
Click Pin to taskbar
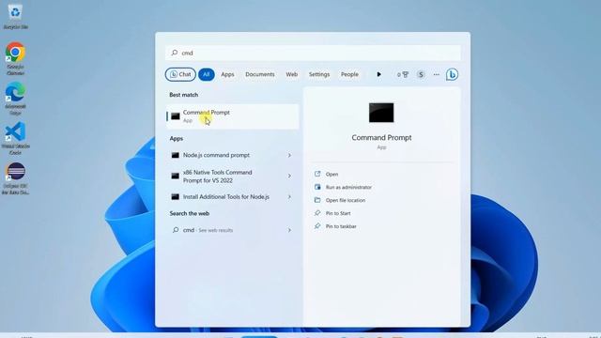pyautogui.click(x=341, y=226)
